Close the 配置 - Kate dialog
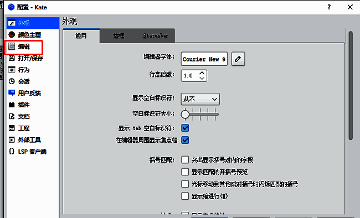The image size is (360, 218). point(350,7)
